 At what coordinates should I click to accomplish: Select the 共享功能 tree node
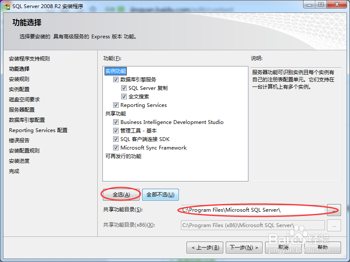click(x=116, y=114)
